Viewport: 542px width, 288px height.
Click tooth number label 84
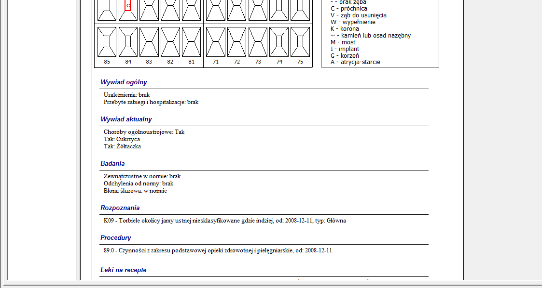pyautogui.click(x=128, y=62)
